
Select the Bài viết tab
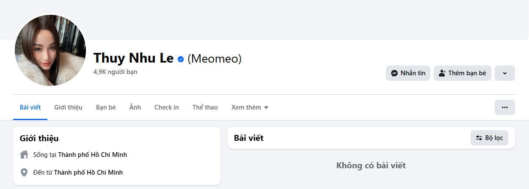30,107
